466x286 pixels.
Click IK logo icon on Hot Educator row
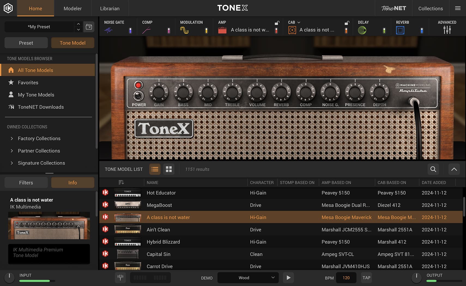pos(105,193)
